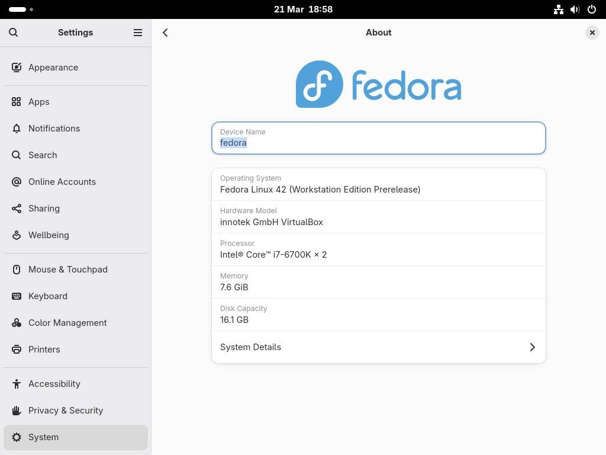Screen dimensions: 606x455
Task: Select Privacy & Security from sidebar
Action: 65,411
